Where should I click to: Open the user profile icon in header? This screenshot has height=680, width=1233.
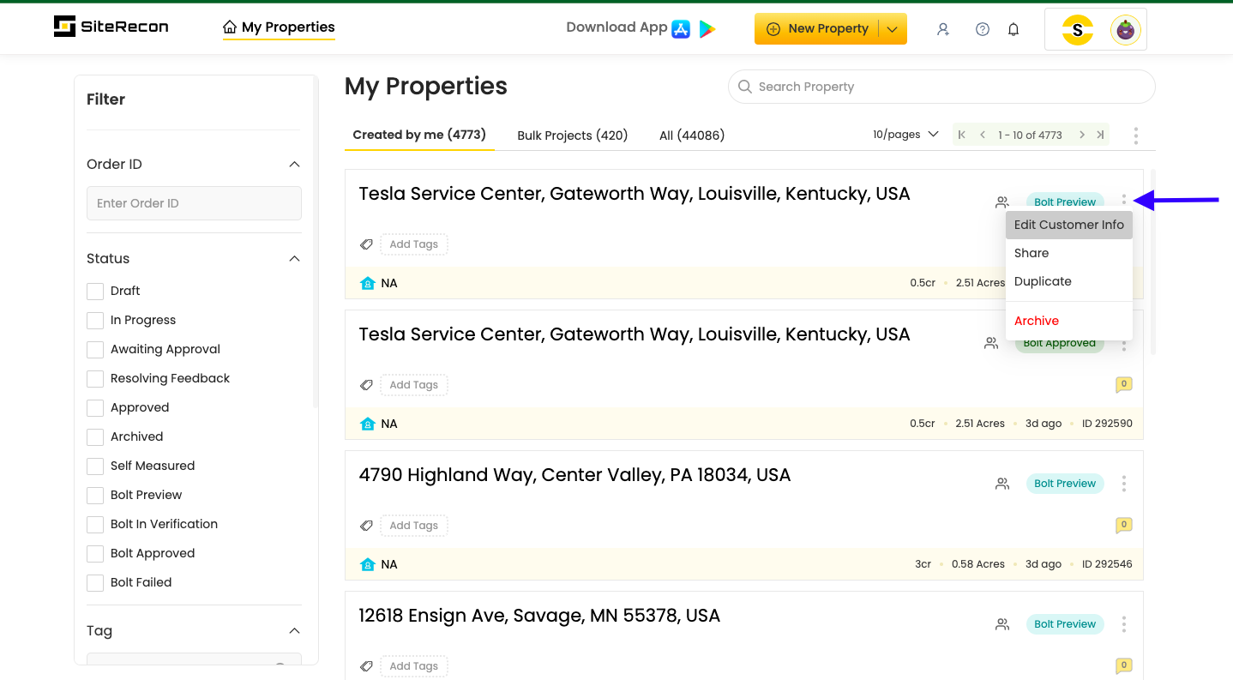943,29
